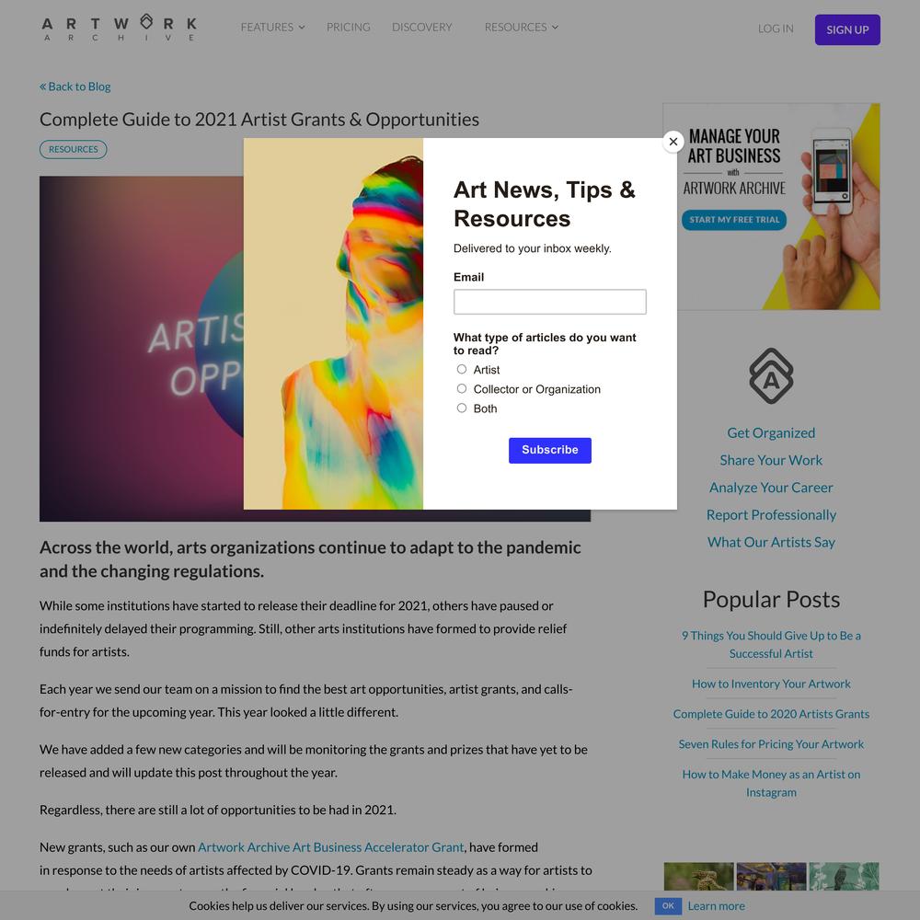The height and width of the screenshot is (920, 920).
Task: Open the Get Organized link
Action: [x=771, y=433]
